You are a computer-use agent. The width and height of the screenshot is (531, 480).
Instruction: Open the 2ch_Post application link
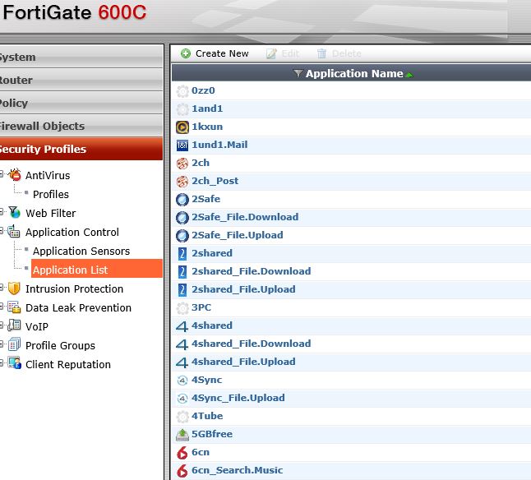coord(215,181)
